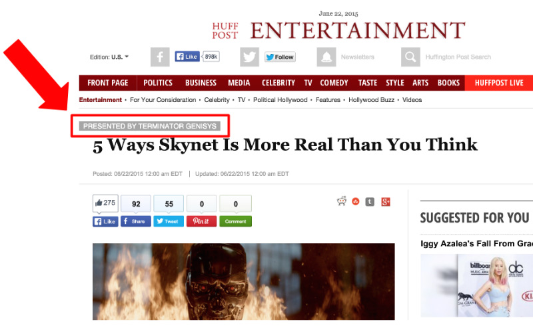Click the Terminator skull article image
The width and height of the screenshot is (533, 336).
pyautogui.click(x=243, y=281)
